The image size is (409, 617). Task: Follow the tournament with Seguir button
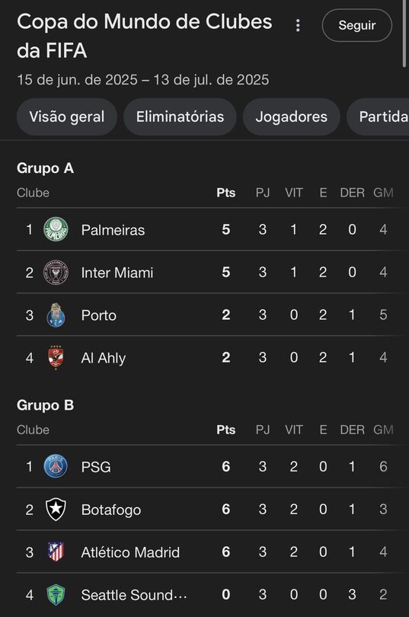pyautogui.click(x=356, y=25)
